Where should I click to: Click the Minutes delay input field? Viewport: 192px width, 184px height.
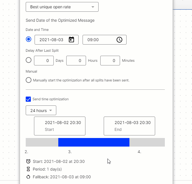point(110,61)
